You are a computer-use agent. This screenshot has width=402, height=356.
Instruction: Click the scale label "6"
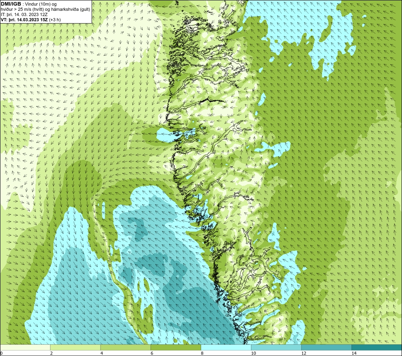pos(152,354)
